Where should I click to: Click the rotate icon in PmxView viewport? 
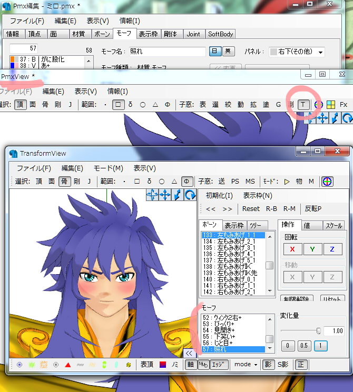click(x=348, y=118)
